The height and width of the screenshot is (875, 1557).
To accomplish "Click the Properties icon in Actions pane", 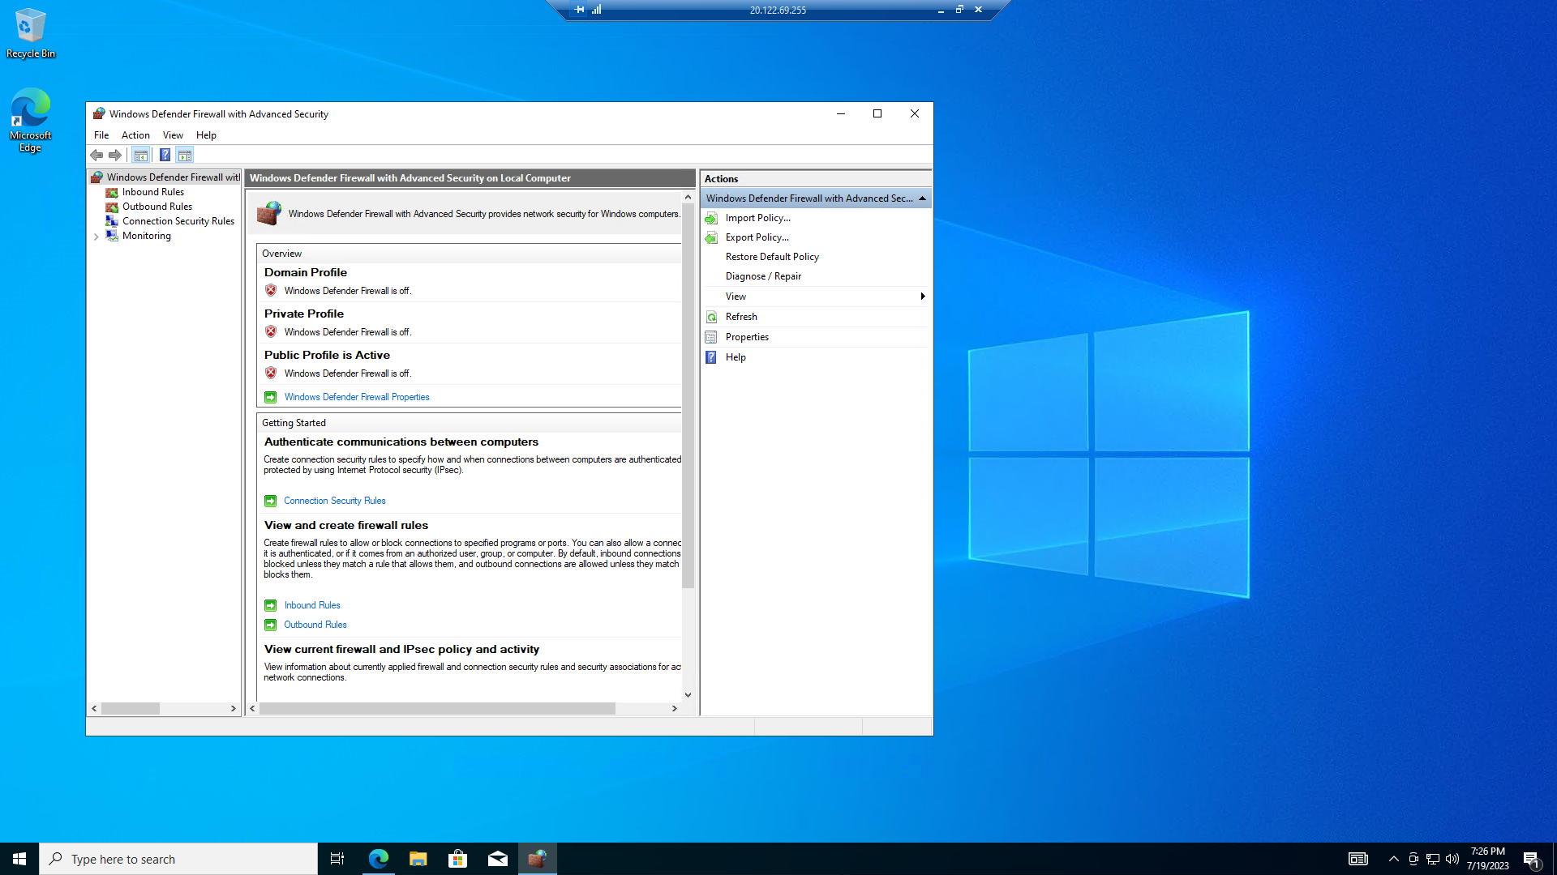I will point(711,337).
